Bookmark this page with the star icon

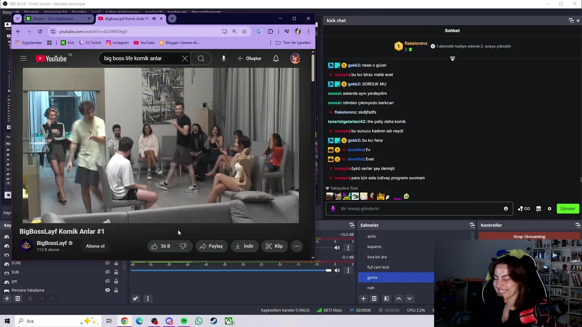click(x=244, y=31)
